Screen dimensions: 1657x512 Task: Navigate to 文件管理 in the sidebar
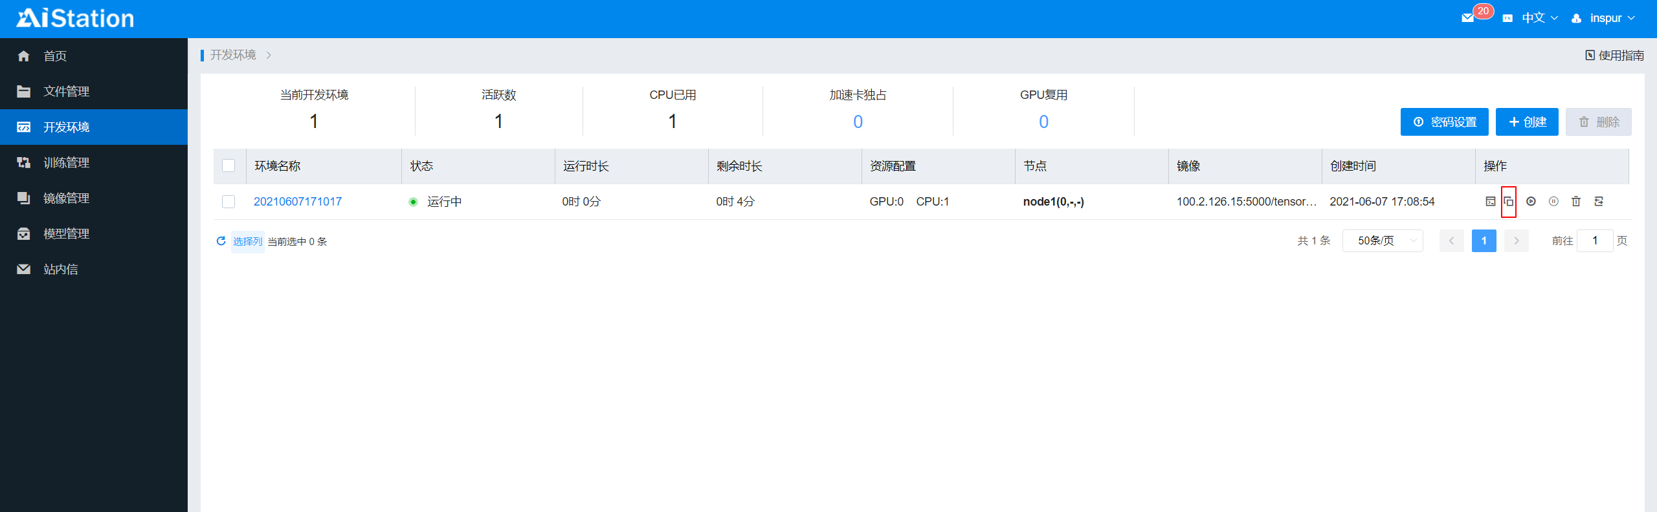point(66,91)
